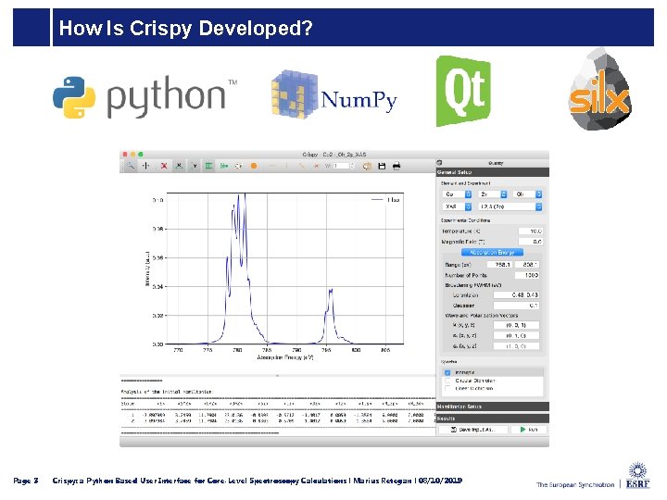Click the dock panel float icon

pyautogui.click(x=440, y=162)
